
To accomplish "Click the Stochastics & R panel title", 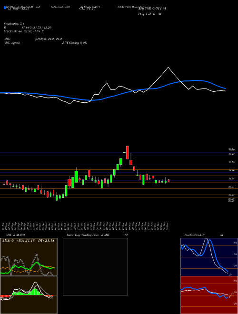I will pos(194,235).
